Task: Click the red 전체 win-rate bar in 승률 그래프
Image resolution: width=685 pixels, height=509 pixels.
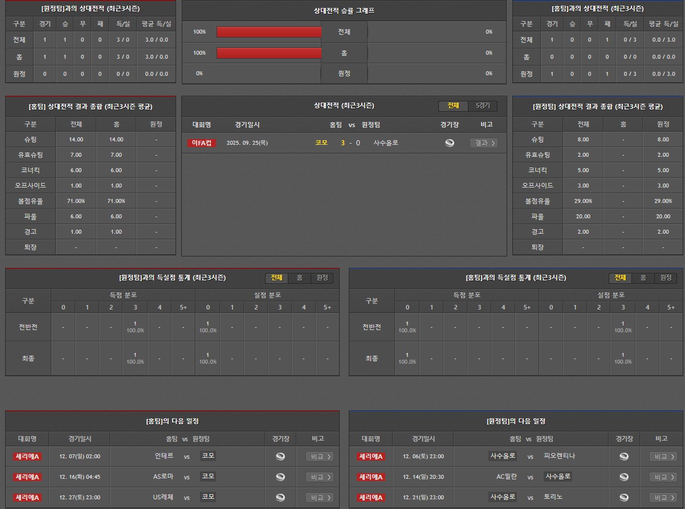Action: click(269, 32)
